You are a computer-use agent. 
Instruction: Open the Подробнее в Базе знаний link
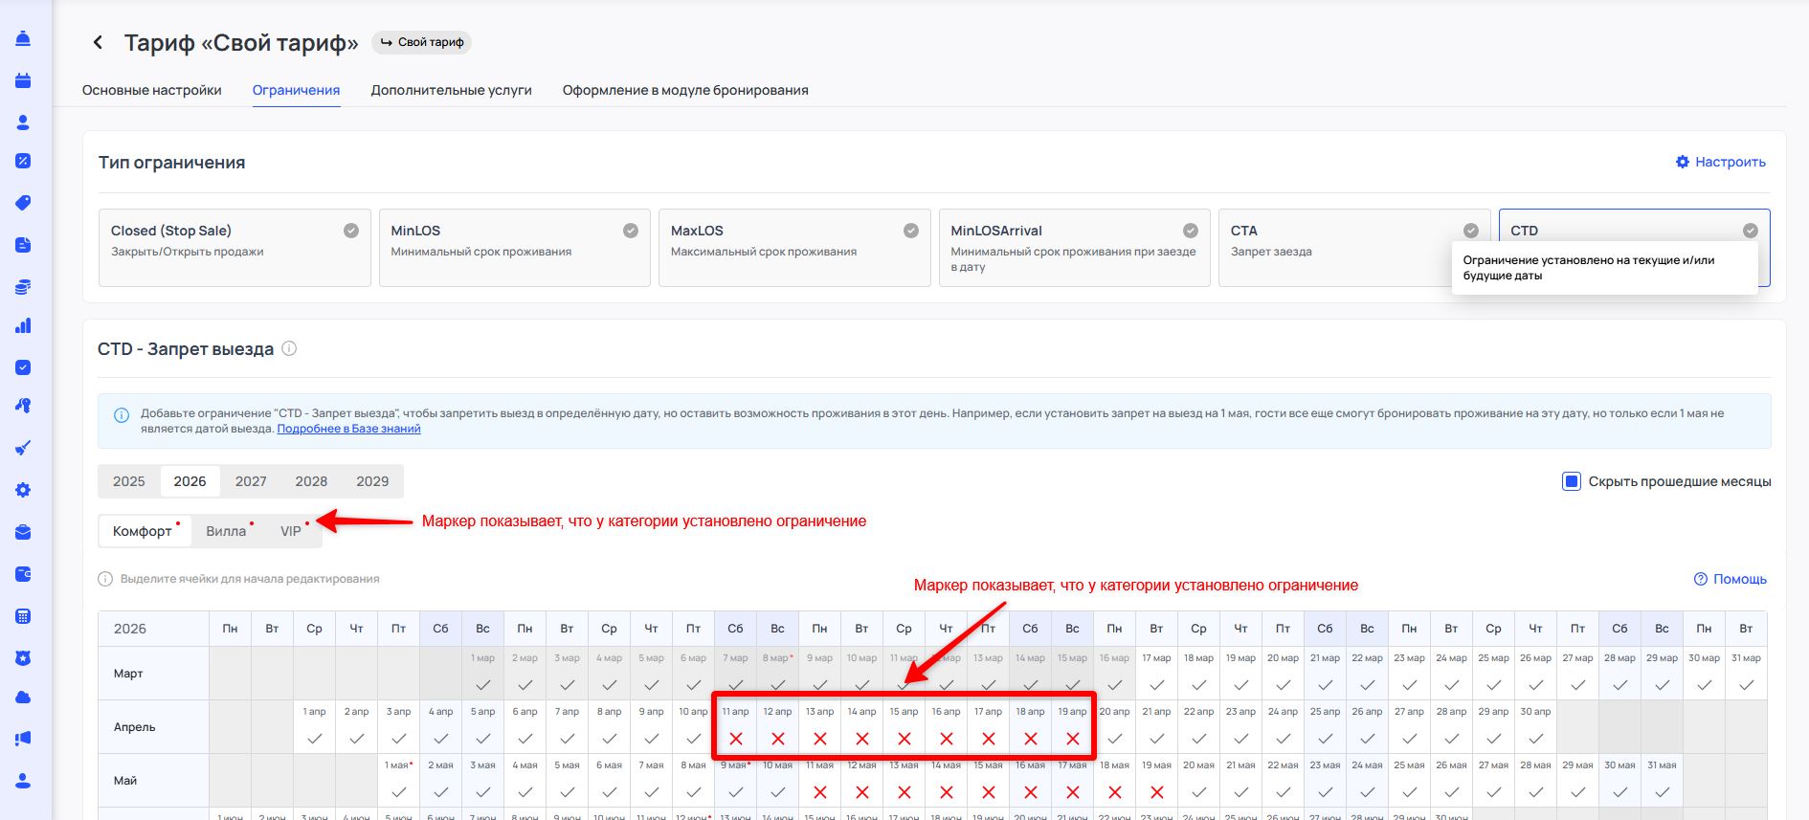click(348, 429)
